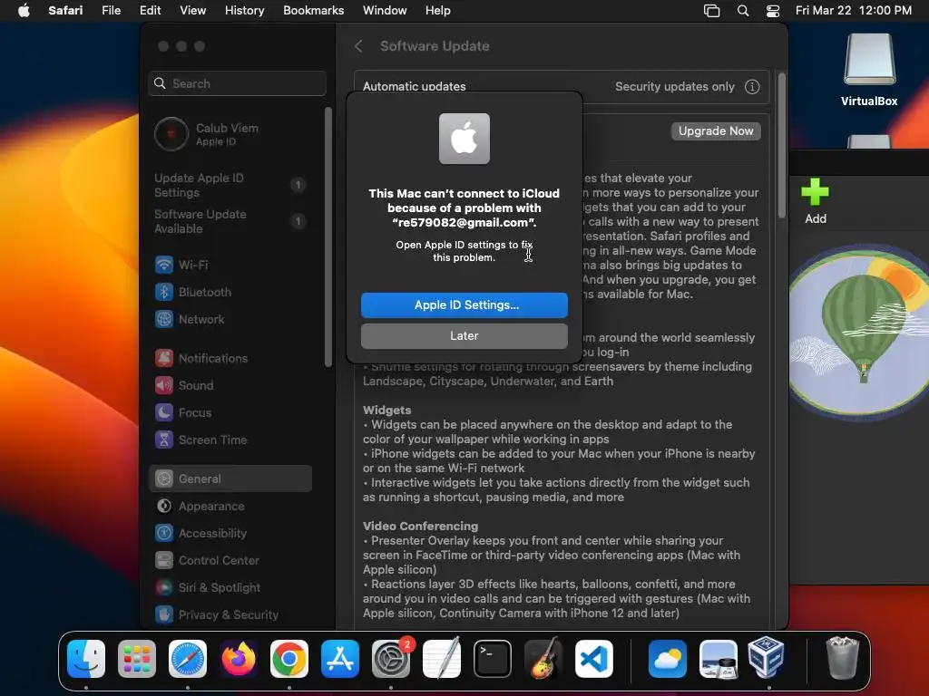The image size is (929, 696).
Task: Open GarageBand from the dock
Action: pos(543,659)
